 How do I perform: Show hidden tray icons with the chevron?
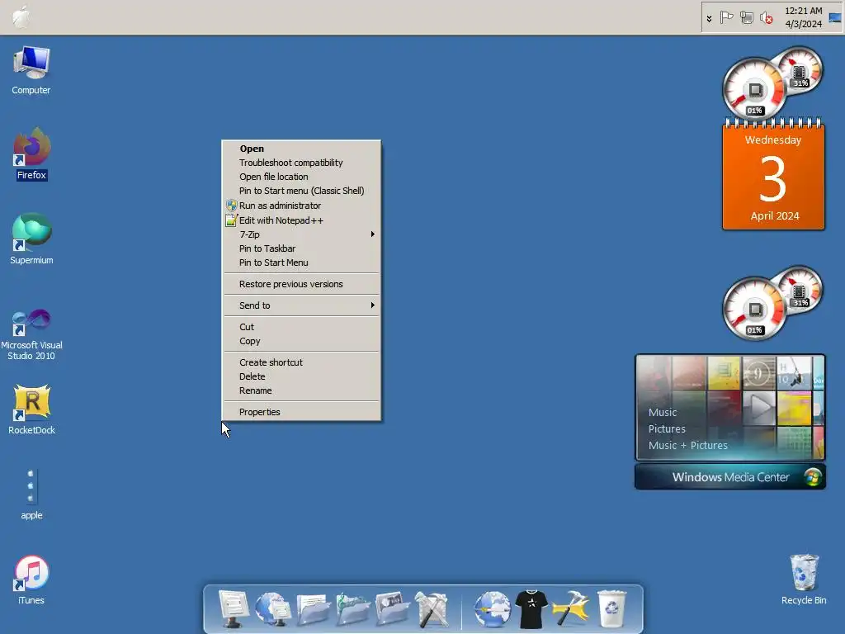point(709,18)
